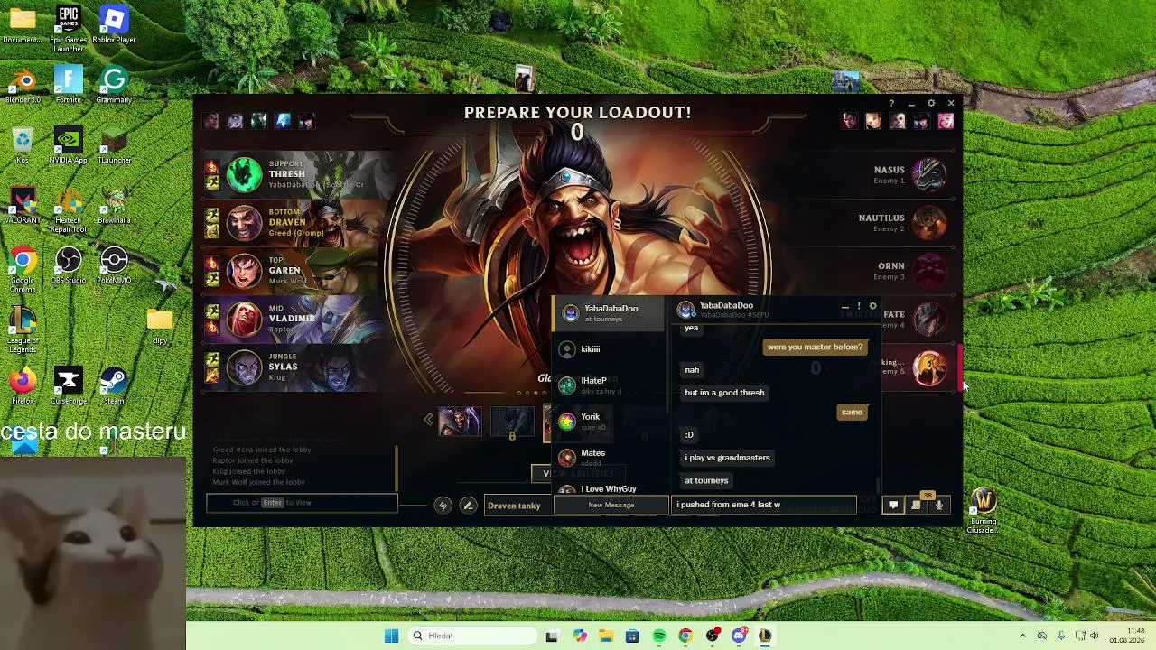Click the Enemy 5 champion portrait
Viewport: 1156px width, 650px height.
pyautogui.click(x=929, y=367)
